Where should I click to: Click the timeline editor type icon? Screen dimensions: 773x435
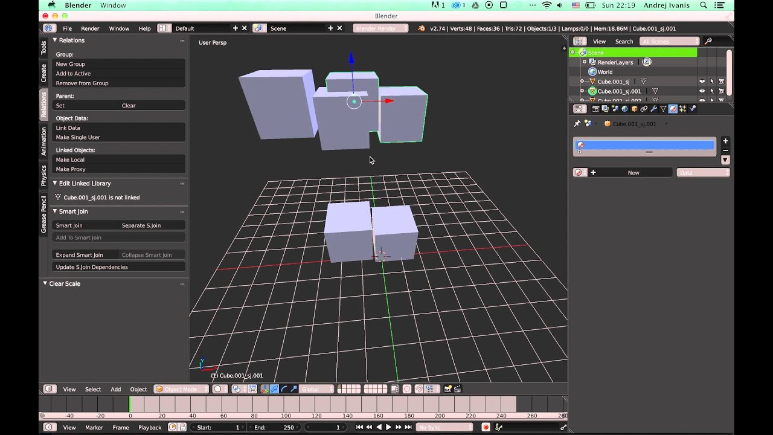pos(49,427)
